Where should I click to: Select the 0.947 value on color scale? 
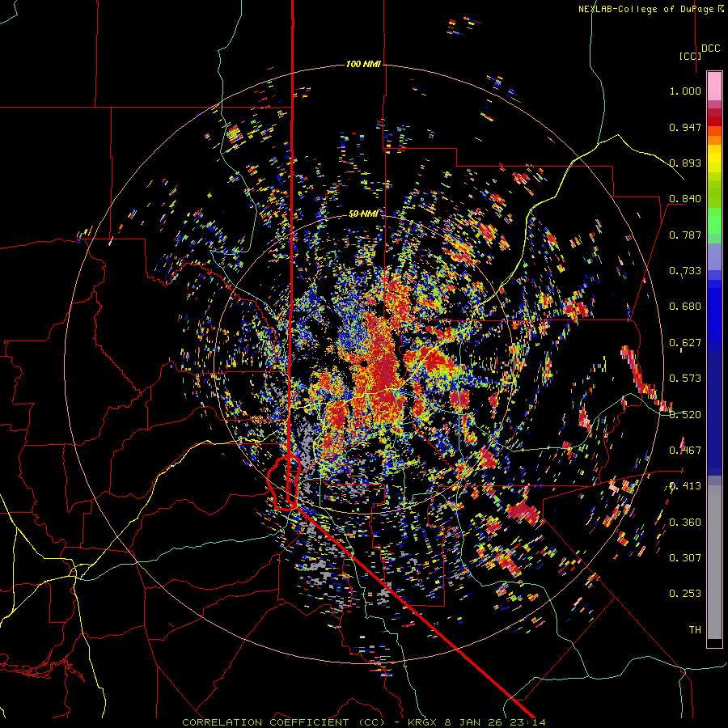(x=685, y=127)
